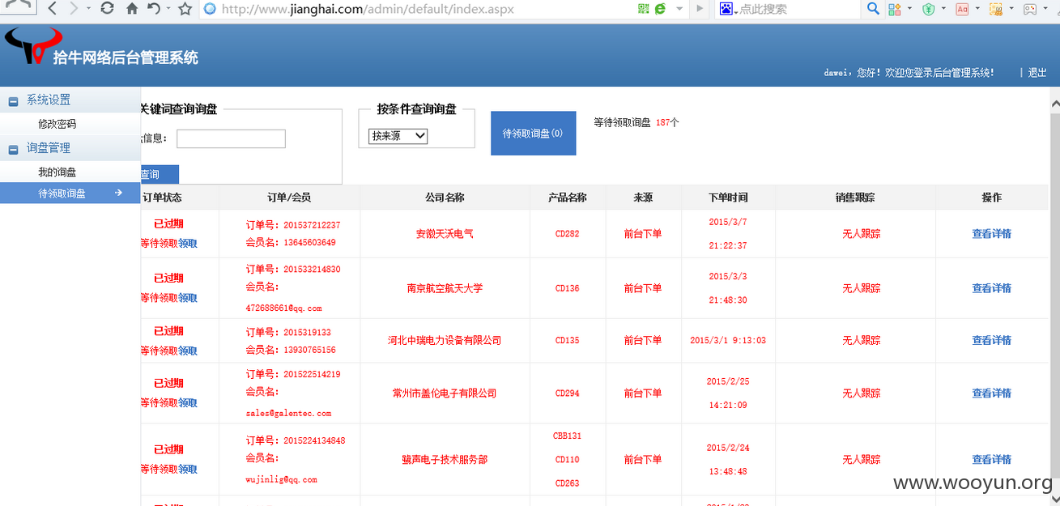This screenshot has height=506, width=1060.
Task: Click the undo close-tab arrow icon
Action: [154, 9]
